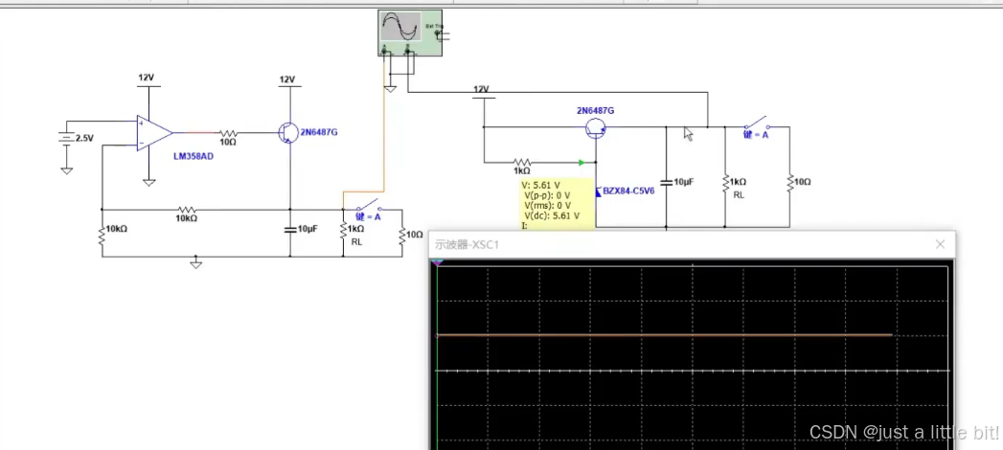Click the 12V supply label above the op-amp
This screenshot has width=1003, height=450.
[147, 78]
